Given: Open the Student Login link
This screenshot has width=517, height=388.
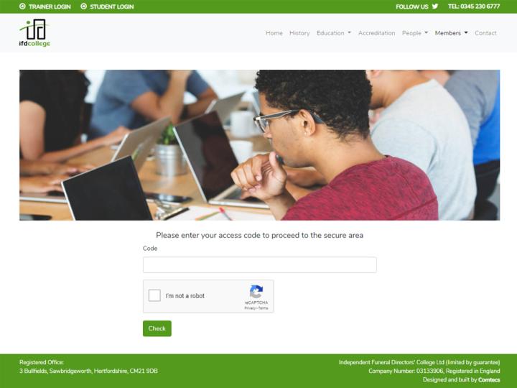Looking at the screenshot, I should tap(107, 6).
